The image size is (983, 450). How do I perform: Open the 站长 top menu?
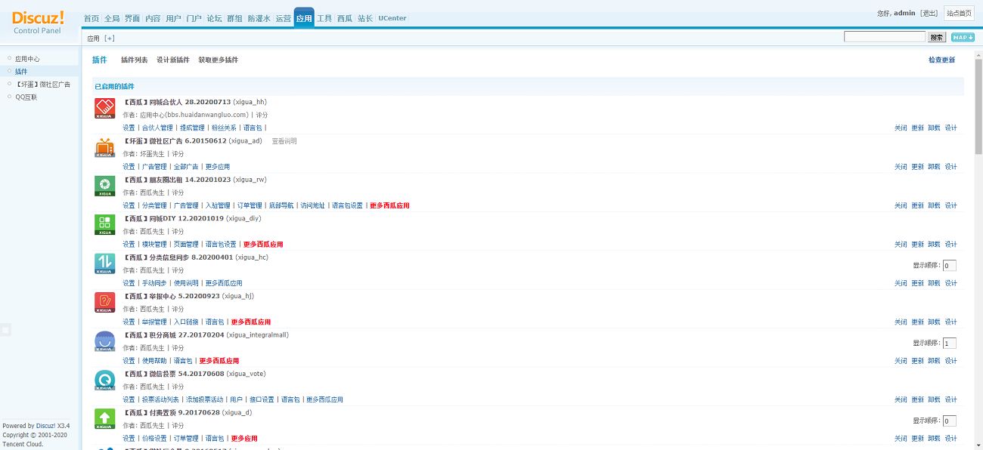pos(365,18)
